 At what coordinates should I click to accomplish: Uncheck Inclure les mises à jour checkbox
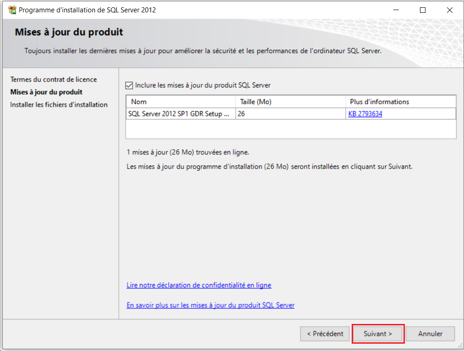pos(129,85)
